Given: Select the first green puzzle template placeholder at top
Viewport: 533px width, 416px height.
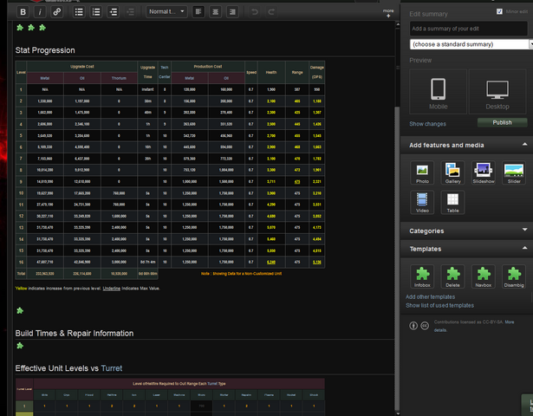Looking at the screenshot, I should point(20,28).
